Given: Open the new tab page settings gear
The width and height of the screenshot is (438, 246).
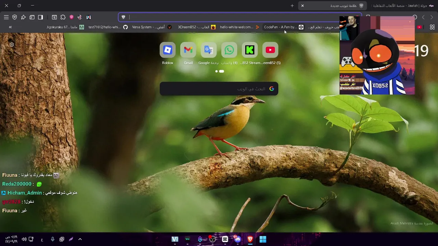Looking at the screenshot, I should pos(12,44).
